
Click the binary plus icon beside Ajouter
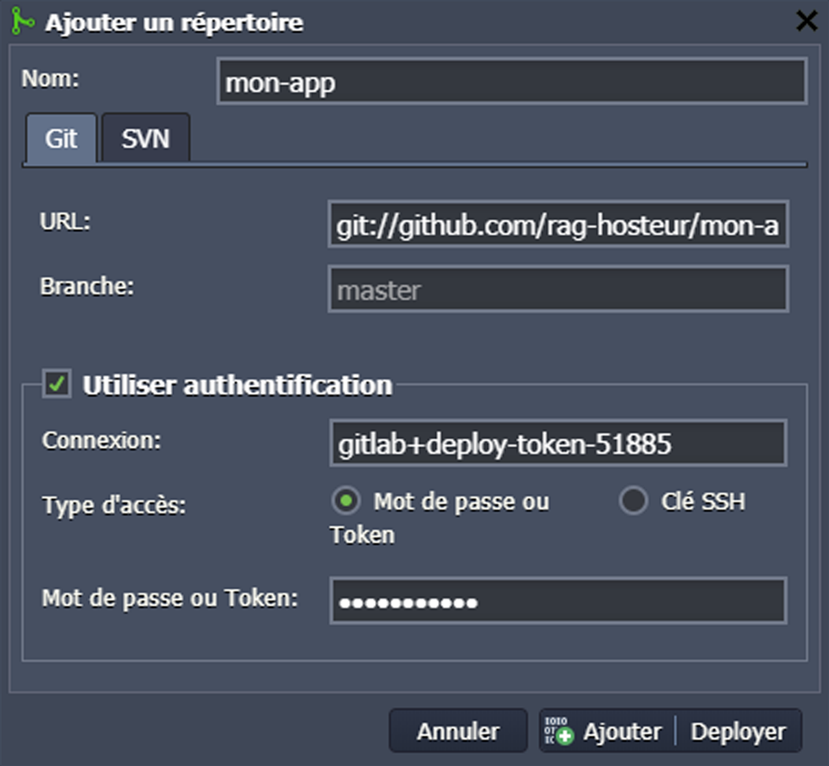pos(558,731)
